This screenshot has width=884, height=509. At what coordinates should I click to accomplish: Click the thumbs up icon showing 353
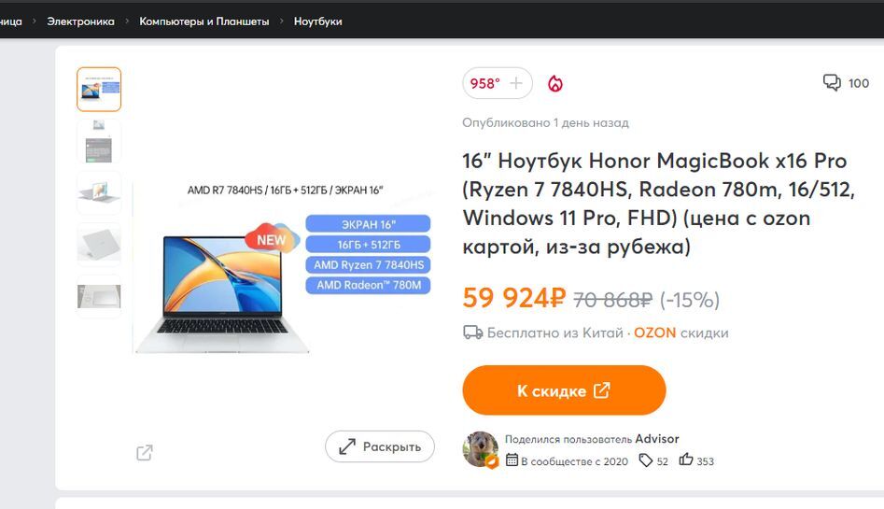pyautogui.click(x=685, y=460)
